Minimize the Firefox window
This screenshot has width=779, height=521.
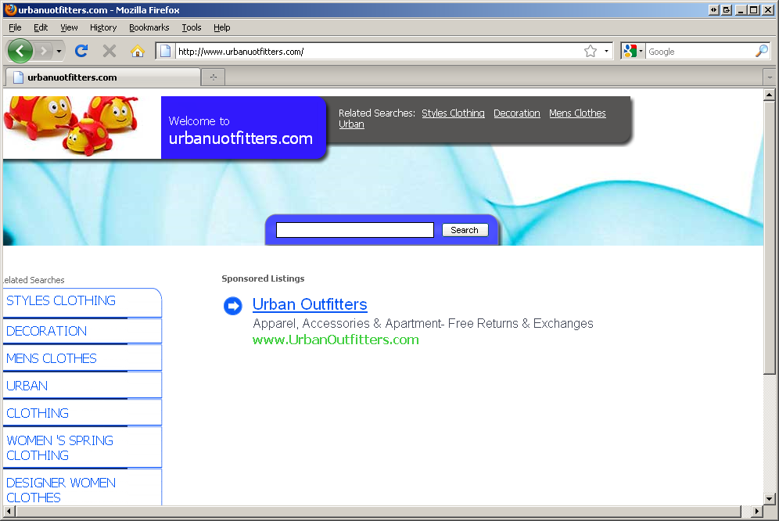tap(741, 10)
